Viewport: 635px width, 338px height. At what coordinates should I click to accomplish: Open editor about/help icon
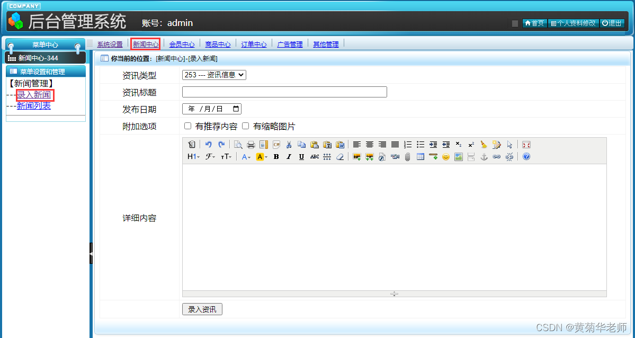526,157
